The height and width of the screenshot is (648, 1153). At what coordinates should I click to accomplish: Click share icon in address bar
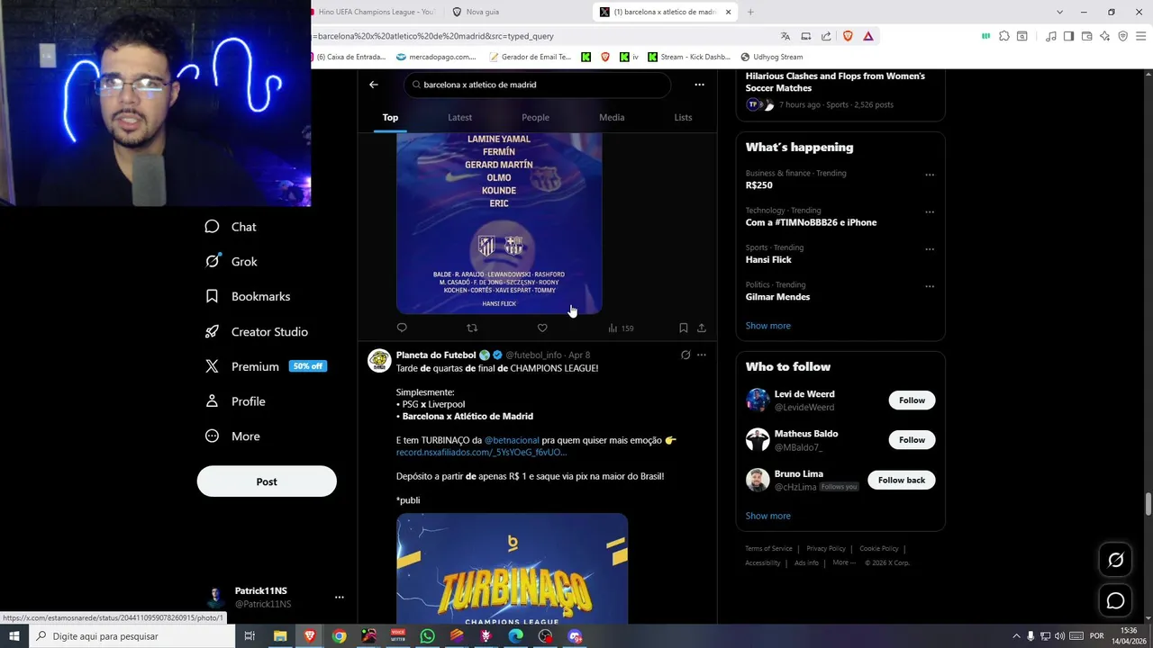pyautogui.click(x=826, y=36)
